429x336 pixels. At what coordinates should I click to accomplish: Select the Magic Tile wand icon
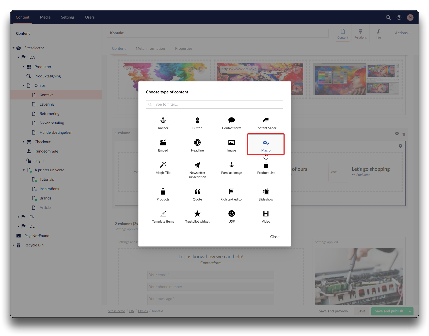(163, 165)
